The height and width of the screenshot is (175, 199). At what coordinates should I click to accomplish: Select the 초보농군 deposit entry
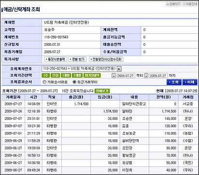coord(129,133)
